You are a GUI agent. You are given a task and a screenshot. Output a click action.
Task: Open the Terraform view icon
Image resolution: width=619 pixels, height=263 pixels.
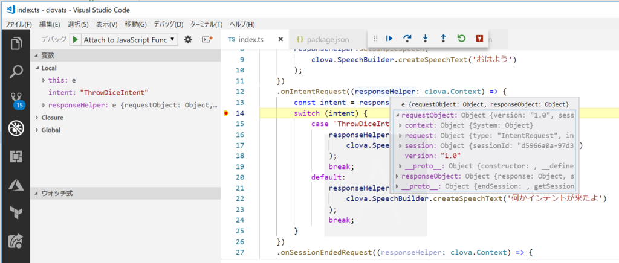pyautogui.click(x=15, y=212)
